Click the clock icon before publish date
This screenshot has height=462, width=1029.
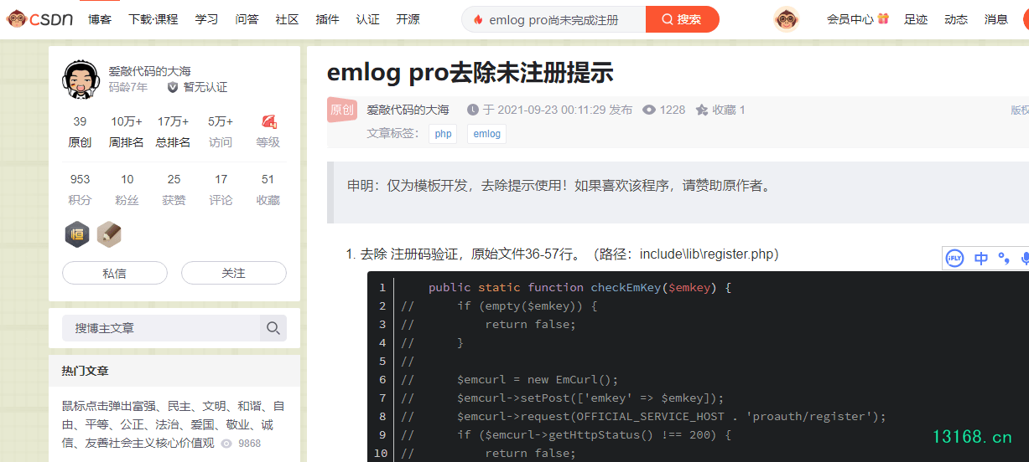473,110
